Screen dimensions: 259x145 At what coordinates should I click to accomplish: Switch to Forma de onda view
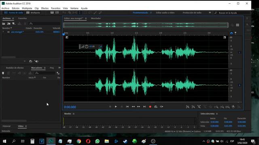pos(14,12)
